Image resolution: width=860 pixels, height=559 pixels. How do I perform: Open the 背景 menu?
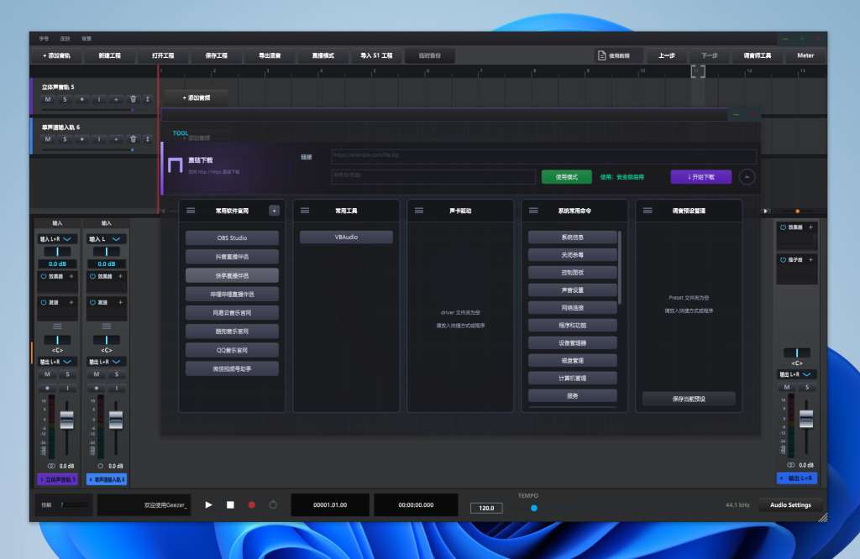coord(87,39)
